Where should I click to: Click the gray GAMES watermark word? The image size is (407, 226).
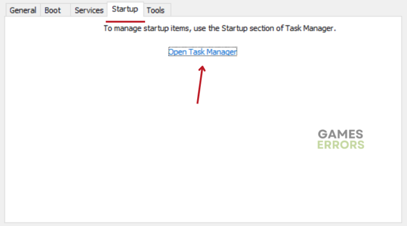point(341,133)
